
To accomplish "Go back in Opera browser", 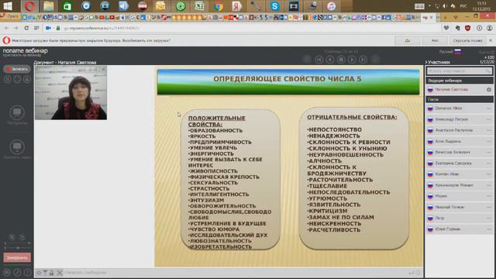I will click(x=7, y=28).
